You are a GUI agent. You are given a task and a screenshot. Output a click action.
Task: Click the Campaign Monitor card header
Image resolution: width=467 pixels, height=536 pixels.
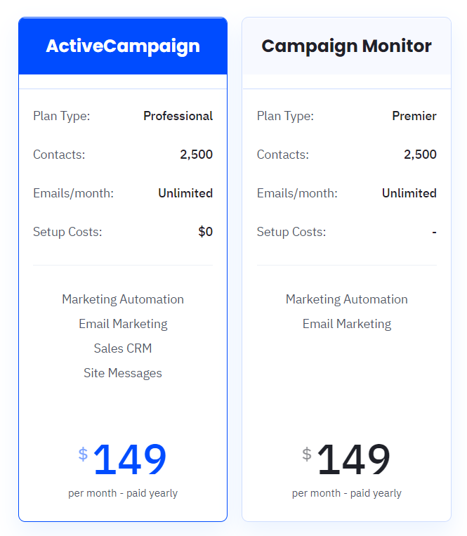tap(346, 46)
